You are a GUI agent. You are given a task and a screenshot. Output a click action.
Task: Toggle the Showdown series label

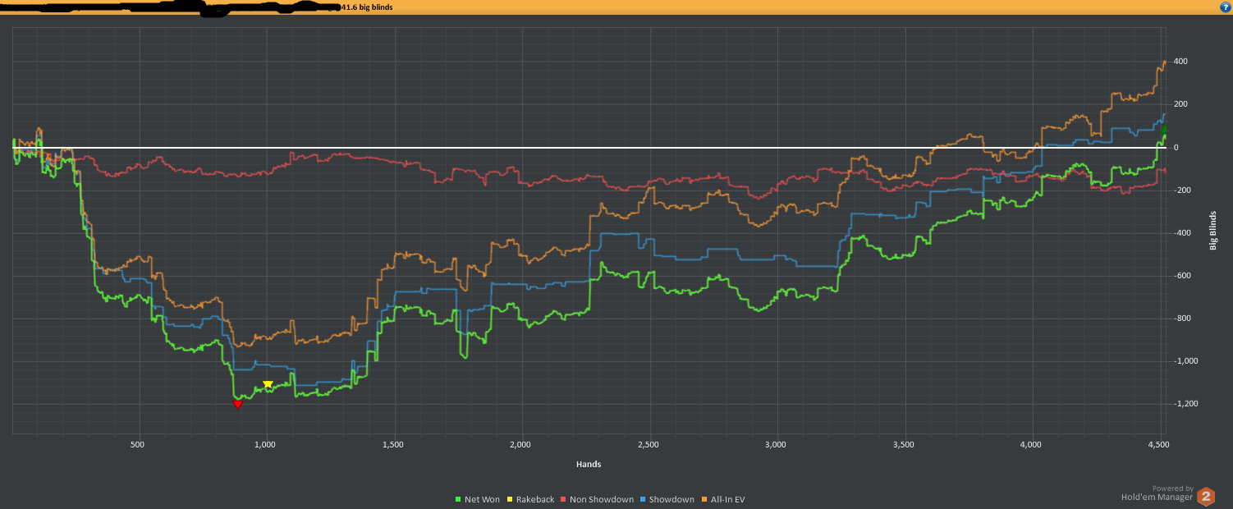672,499
